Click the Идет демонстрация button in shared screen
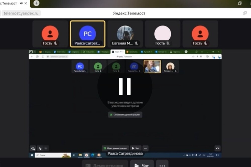 tap(115, 148)
